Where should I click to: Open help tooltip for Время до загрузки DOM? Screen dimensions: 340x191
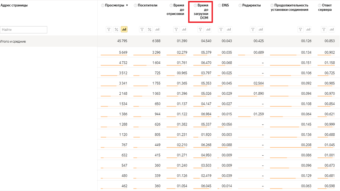195,5
